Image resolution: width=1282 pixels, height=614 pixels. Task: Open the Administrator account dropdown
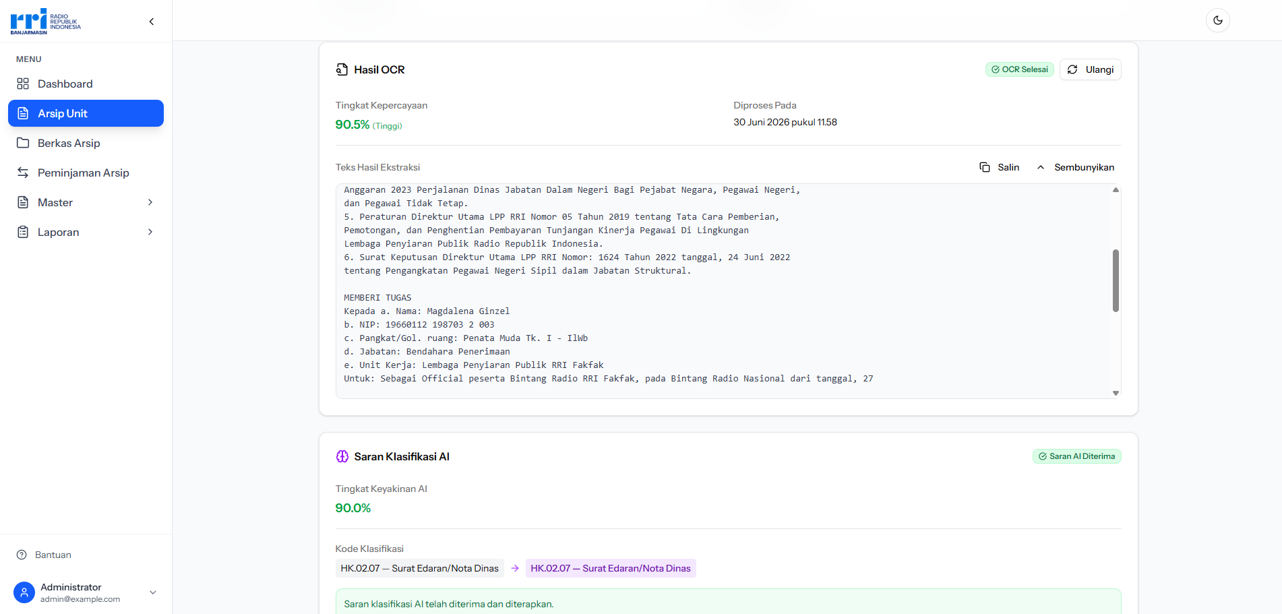(x=153, y=592)
